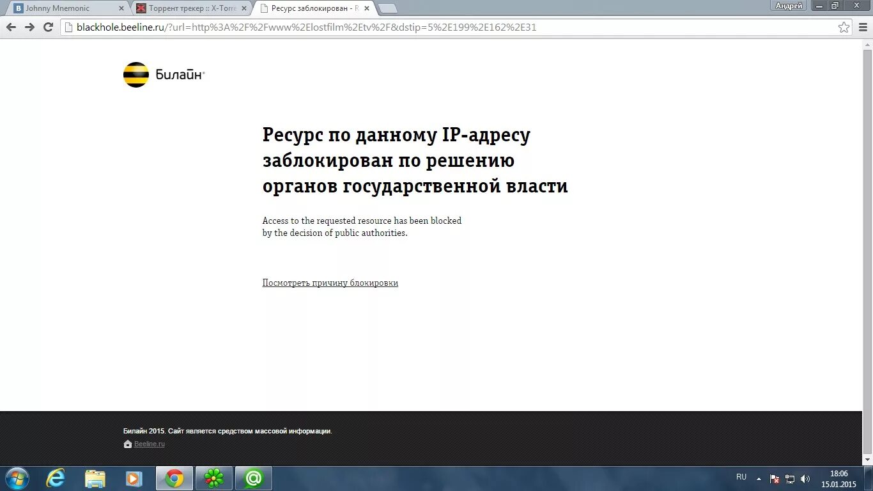The width and height of the screenshot is (873, 491).
Task: Close the Торрент трекер tab
Action: 243,8
